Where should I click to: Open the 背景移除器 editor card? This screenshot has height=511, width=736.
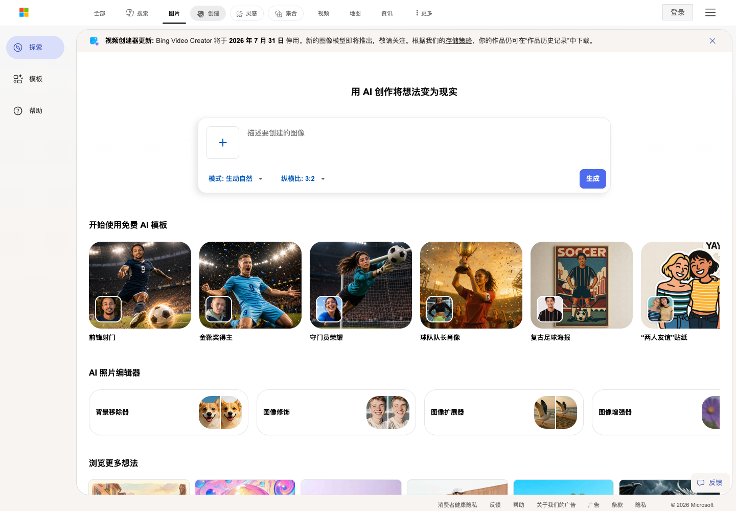(169, 412)
